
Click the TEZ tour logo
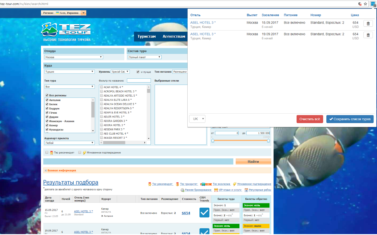[x=66, y=32]
